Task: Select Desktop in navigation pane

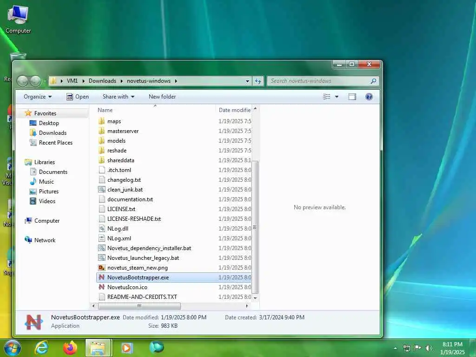Action: pos(48,123)
